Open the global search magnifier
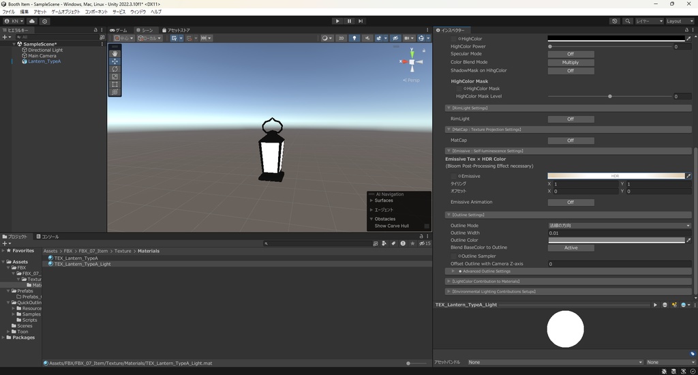This screenshot has width=698, height=375. (627, 21)
